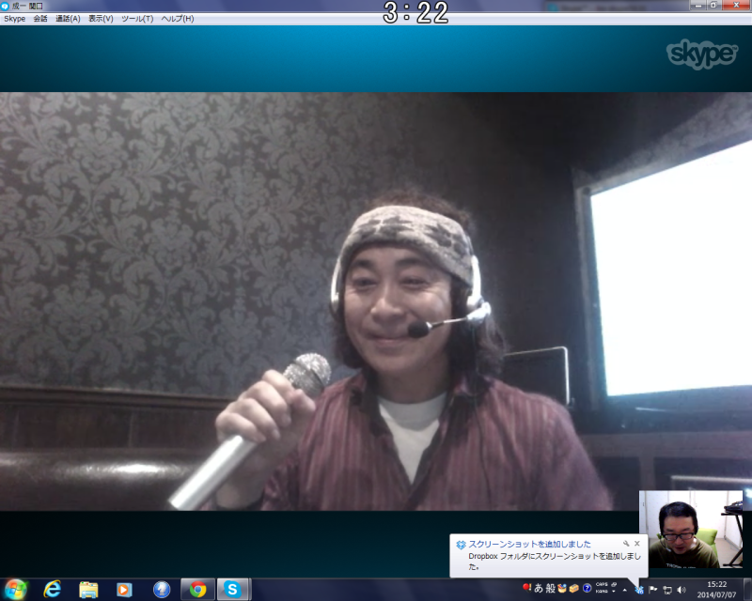
Task: Open the 通話(A) menu
Action: 68,19
